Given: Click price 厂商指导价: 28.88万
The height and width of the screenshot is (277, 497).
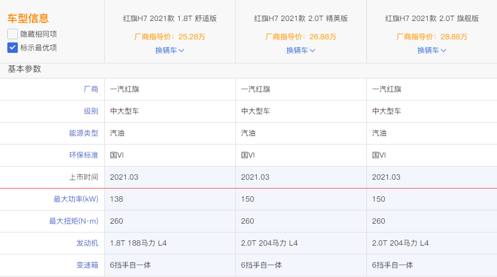Looking at the screenshot, I should click(x=432, y=37).
